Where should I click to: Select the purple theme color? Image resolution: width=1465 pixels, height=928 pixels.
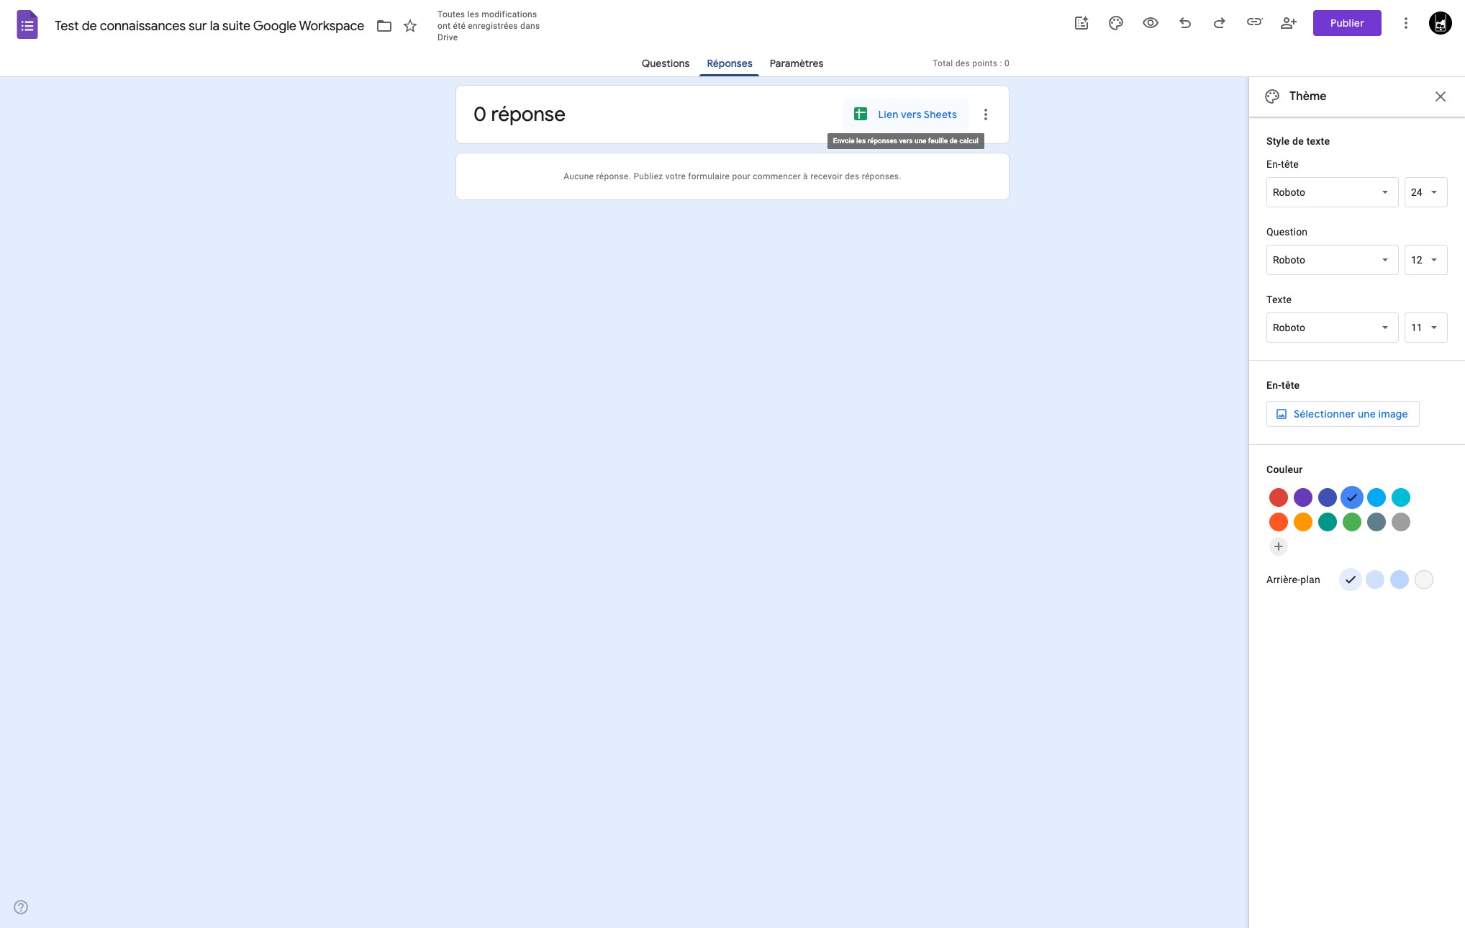click(1302, 497)
